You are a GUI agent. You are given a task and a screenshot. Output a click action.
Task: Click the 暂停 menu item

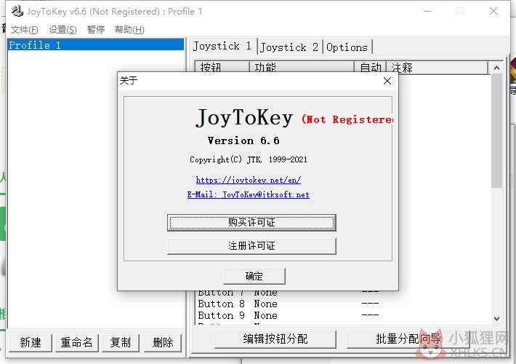(96, 30)
